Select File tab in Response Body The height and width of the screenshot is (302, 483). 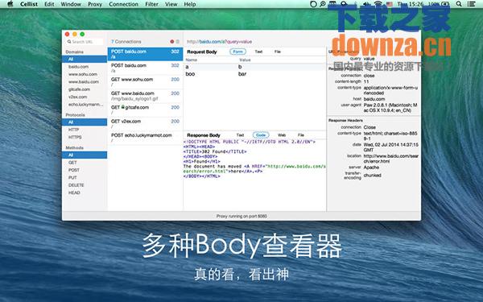[301, 135]
